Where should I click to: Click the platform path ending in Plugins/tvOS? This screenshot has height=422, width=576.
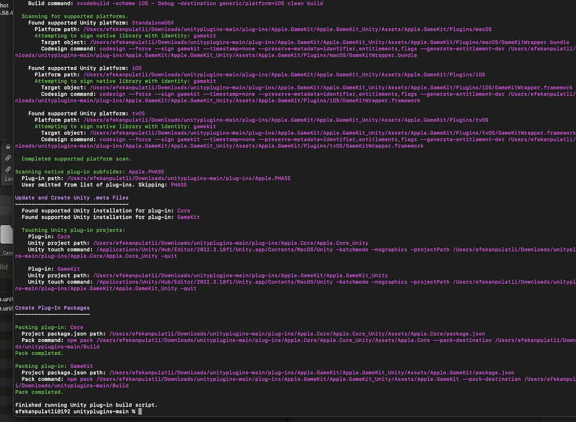pos(286,120)
